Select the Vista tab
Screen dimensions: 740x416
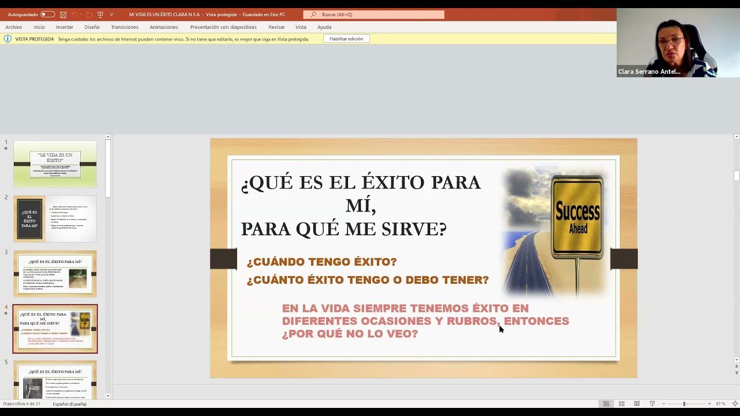[301, 27]
